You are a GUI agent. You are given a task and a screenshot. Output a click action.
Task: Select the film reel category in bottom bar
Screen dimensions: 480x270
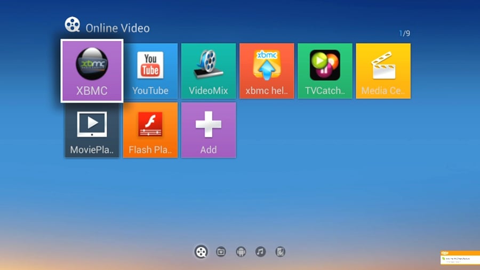pos(201,252)
